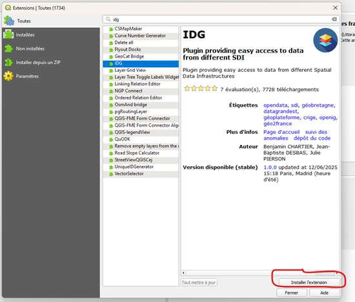Select Linking Relation Editor plugin

pyautogui.click(x=141, y=84)
